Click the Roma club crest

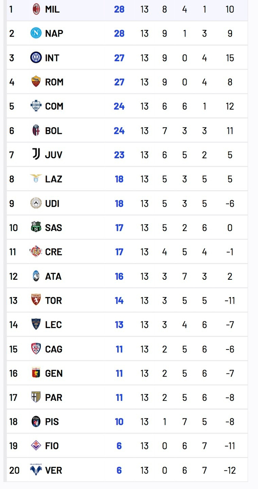(x=36, y=82)
